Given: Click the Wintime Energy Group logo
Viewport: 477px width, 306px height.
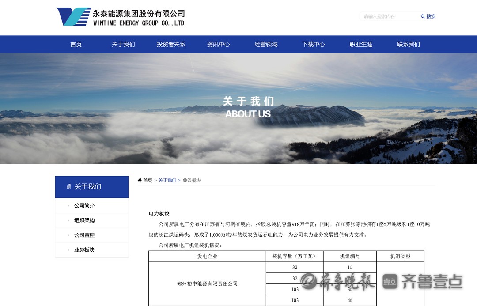Looking at the screenshot, I should pos(121,17).
